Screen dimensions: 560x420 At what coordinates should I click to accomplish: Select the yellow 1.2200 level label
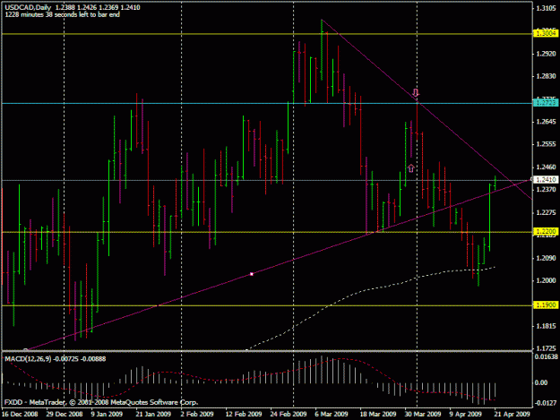[545, 232]
